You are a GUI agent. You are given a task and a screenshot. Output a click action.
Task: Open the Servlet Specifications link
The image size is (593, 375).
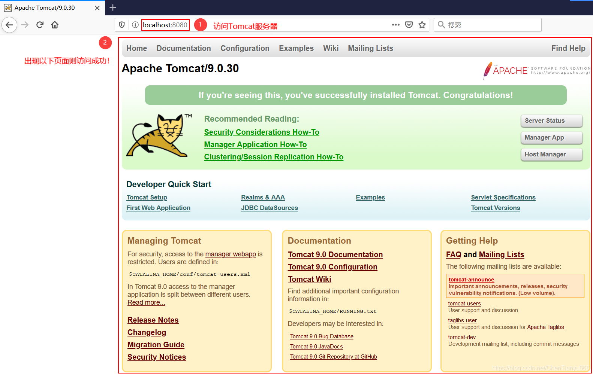click(x=503, y=197)
